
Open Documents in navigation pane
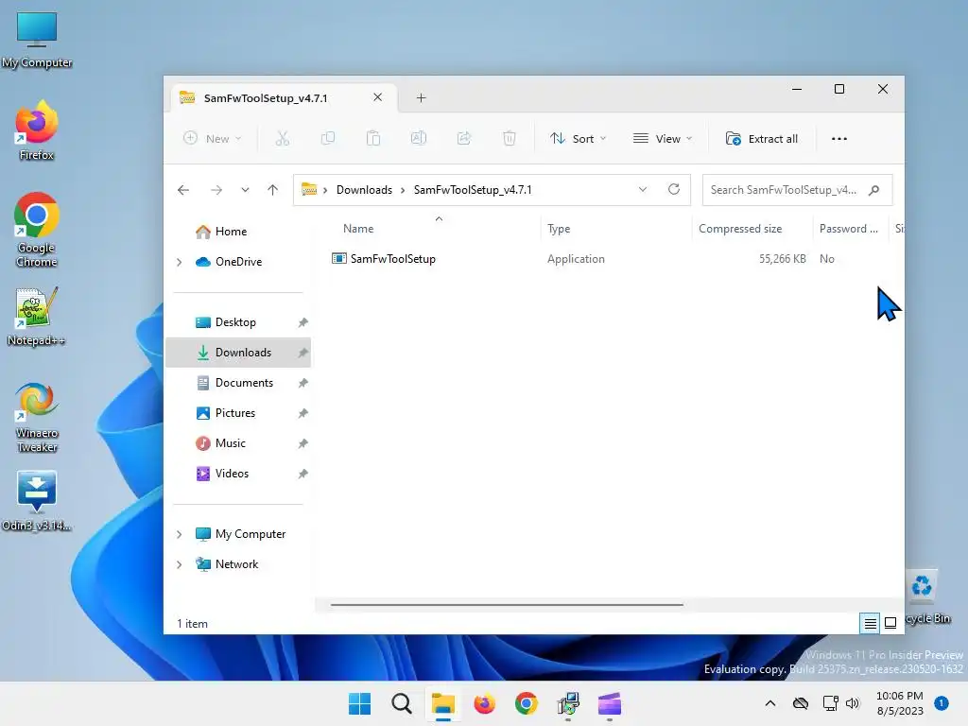pyautogui.click(x=244, y=383)
